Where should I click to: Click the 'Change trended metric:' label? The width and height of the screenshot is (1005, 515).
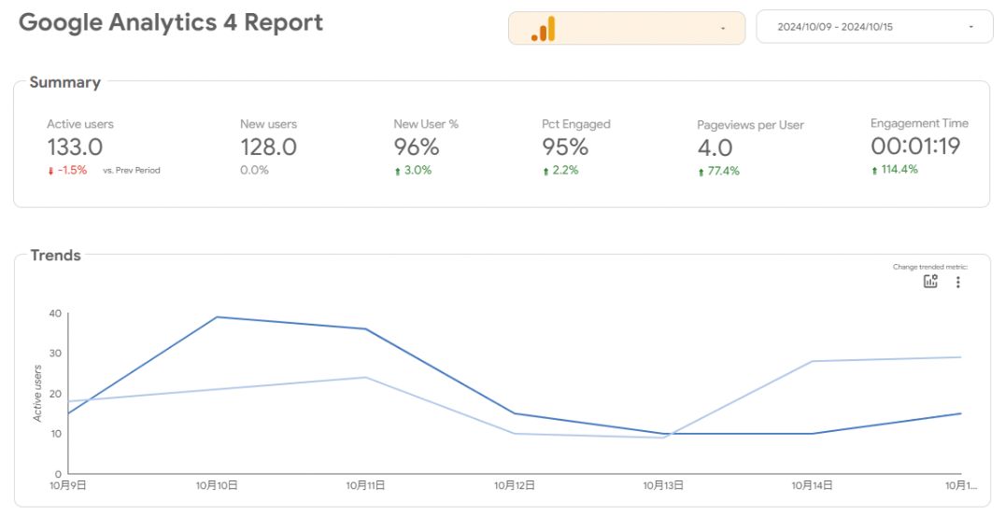pyautogui.click(x=930, y=267)
